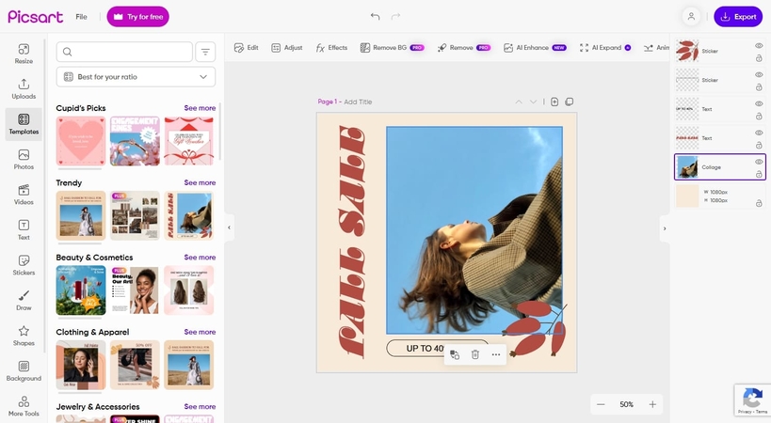
Task: Click the 50% zoom level value
Action: [x=626, y=404]
